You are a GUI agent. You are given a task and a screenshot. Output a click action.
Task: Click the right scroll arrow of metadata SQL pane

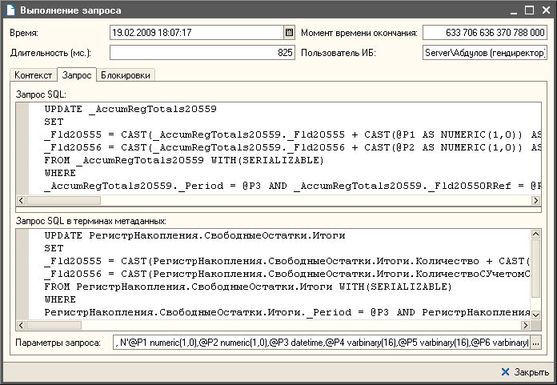coord(525,325)
